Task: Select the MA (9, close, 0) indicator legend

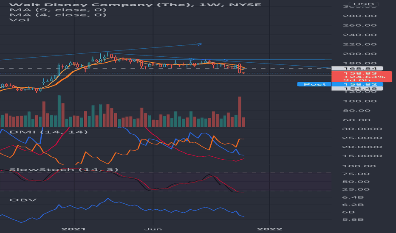Action: [x=58, y=10]
